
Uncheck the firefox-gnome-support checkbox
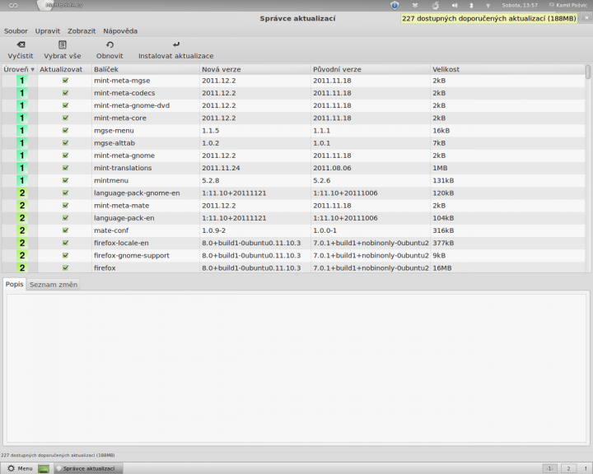click(65, 255)
